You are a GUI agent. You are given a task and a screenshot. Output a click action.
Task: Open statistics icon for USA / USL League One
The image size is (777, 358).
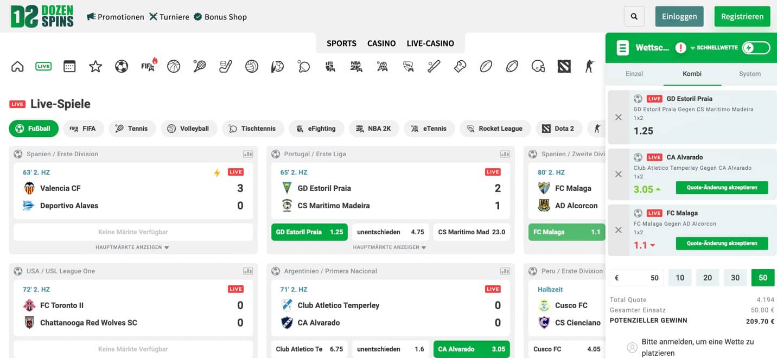[x=248, y=271]
